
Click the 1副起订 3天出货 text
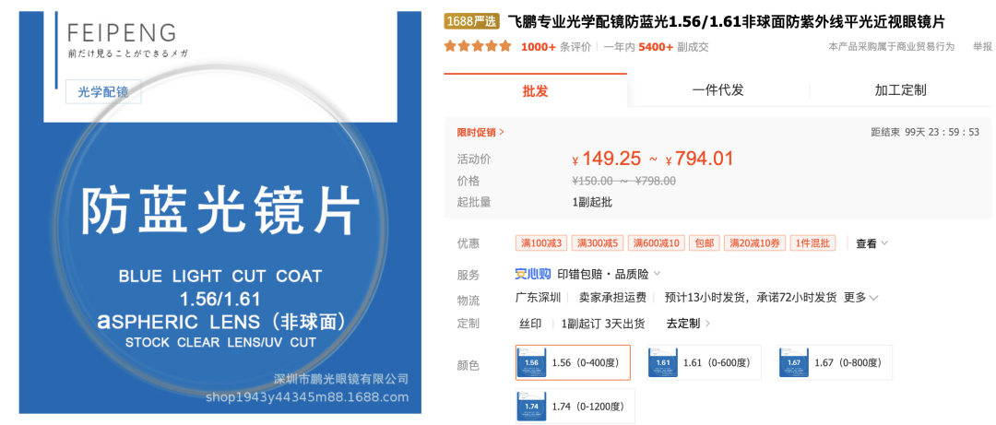click(603, 324)
